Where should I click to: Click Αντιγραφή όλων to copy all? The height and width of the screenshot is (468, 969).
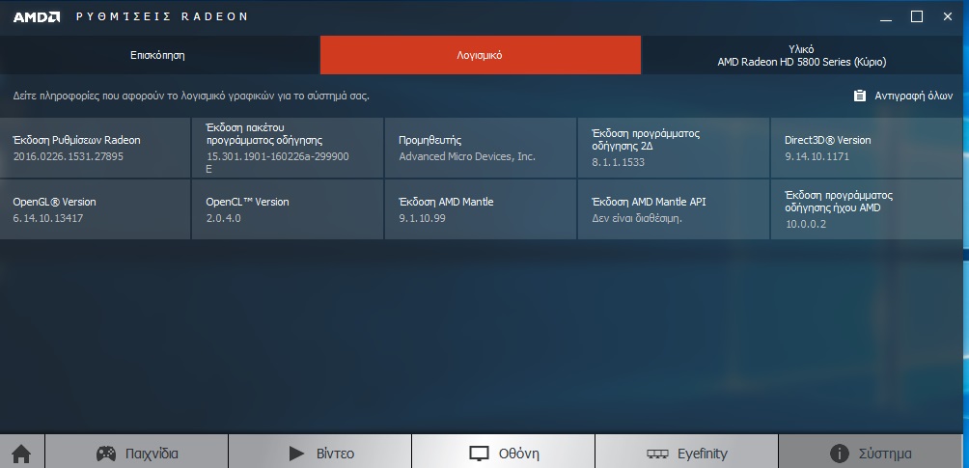pyautogui.click(x=902, y=96)
